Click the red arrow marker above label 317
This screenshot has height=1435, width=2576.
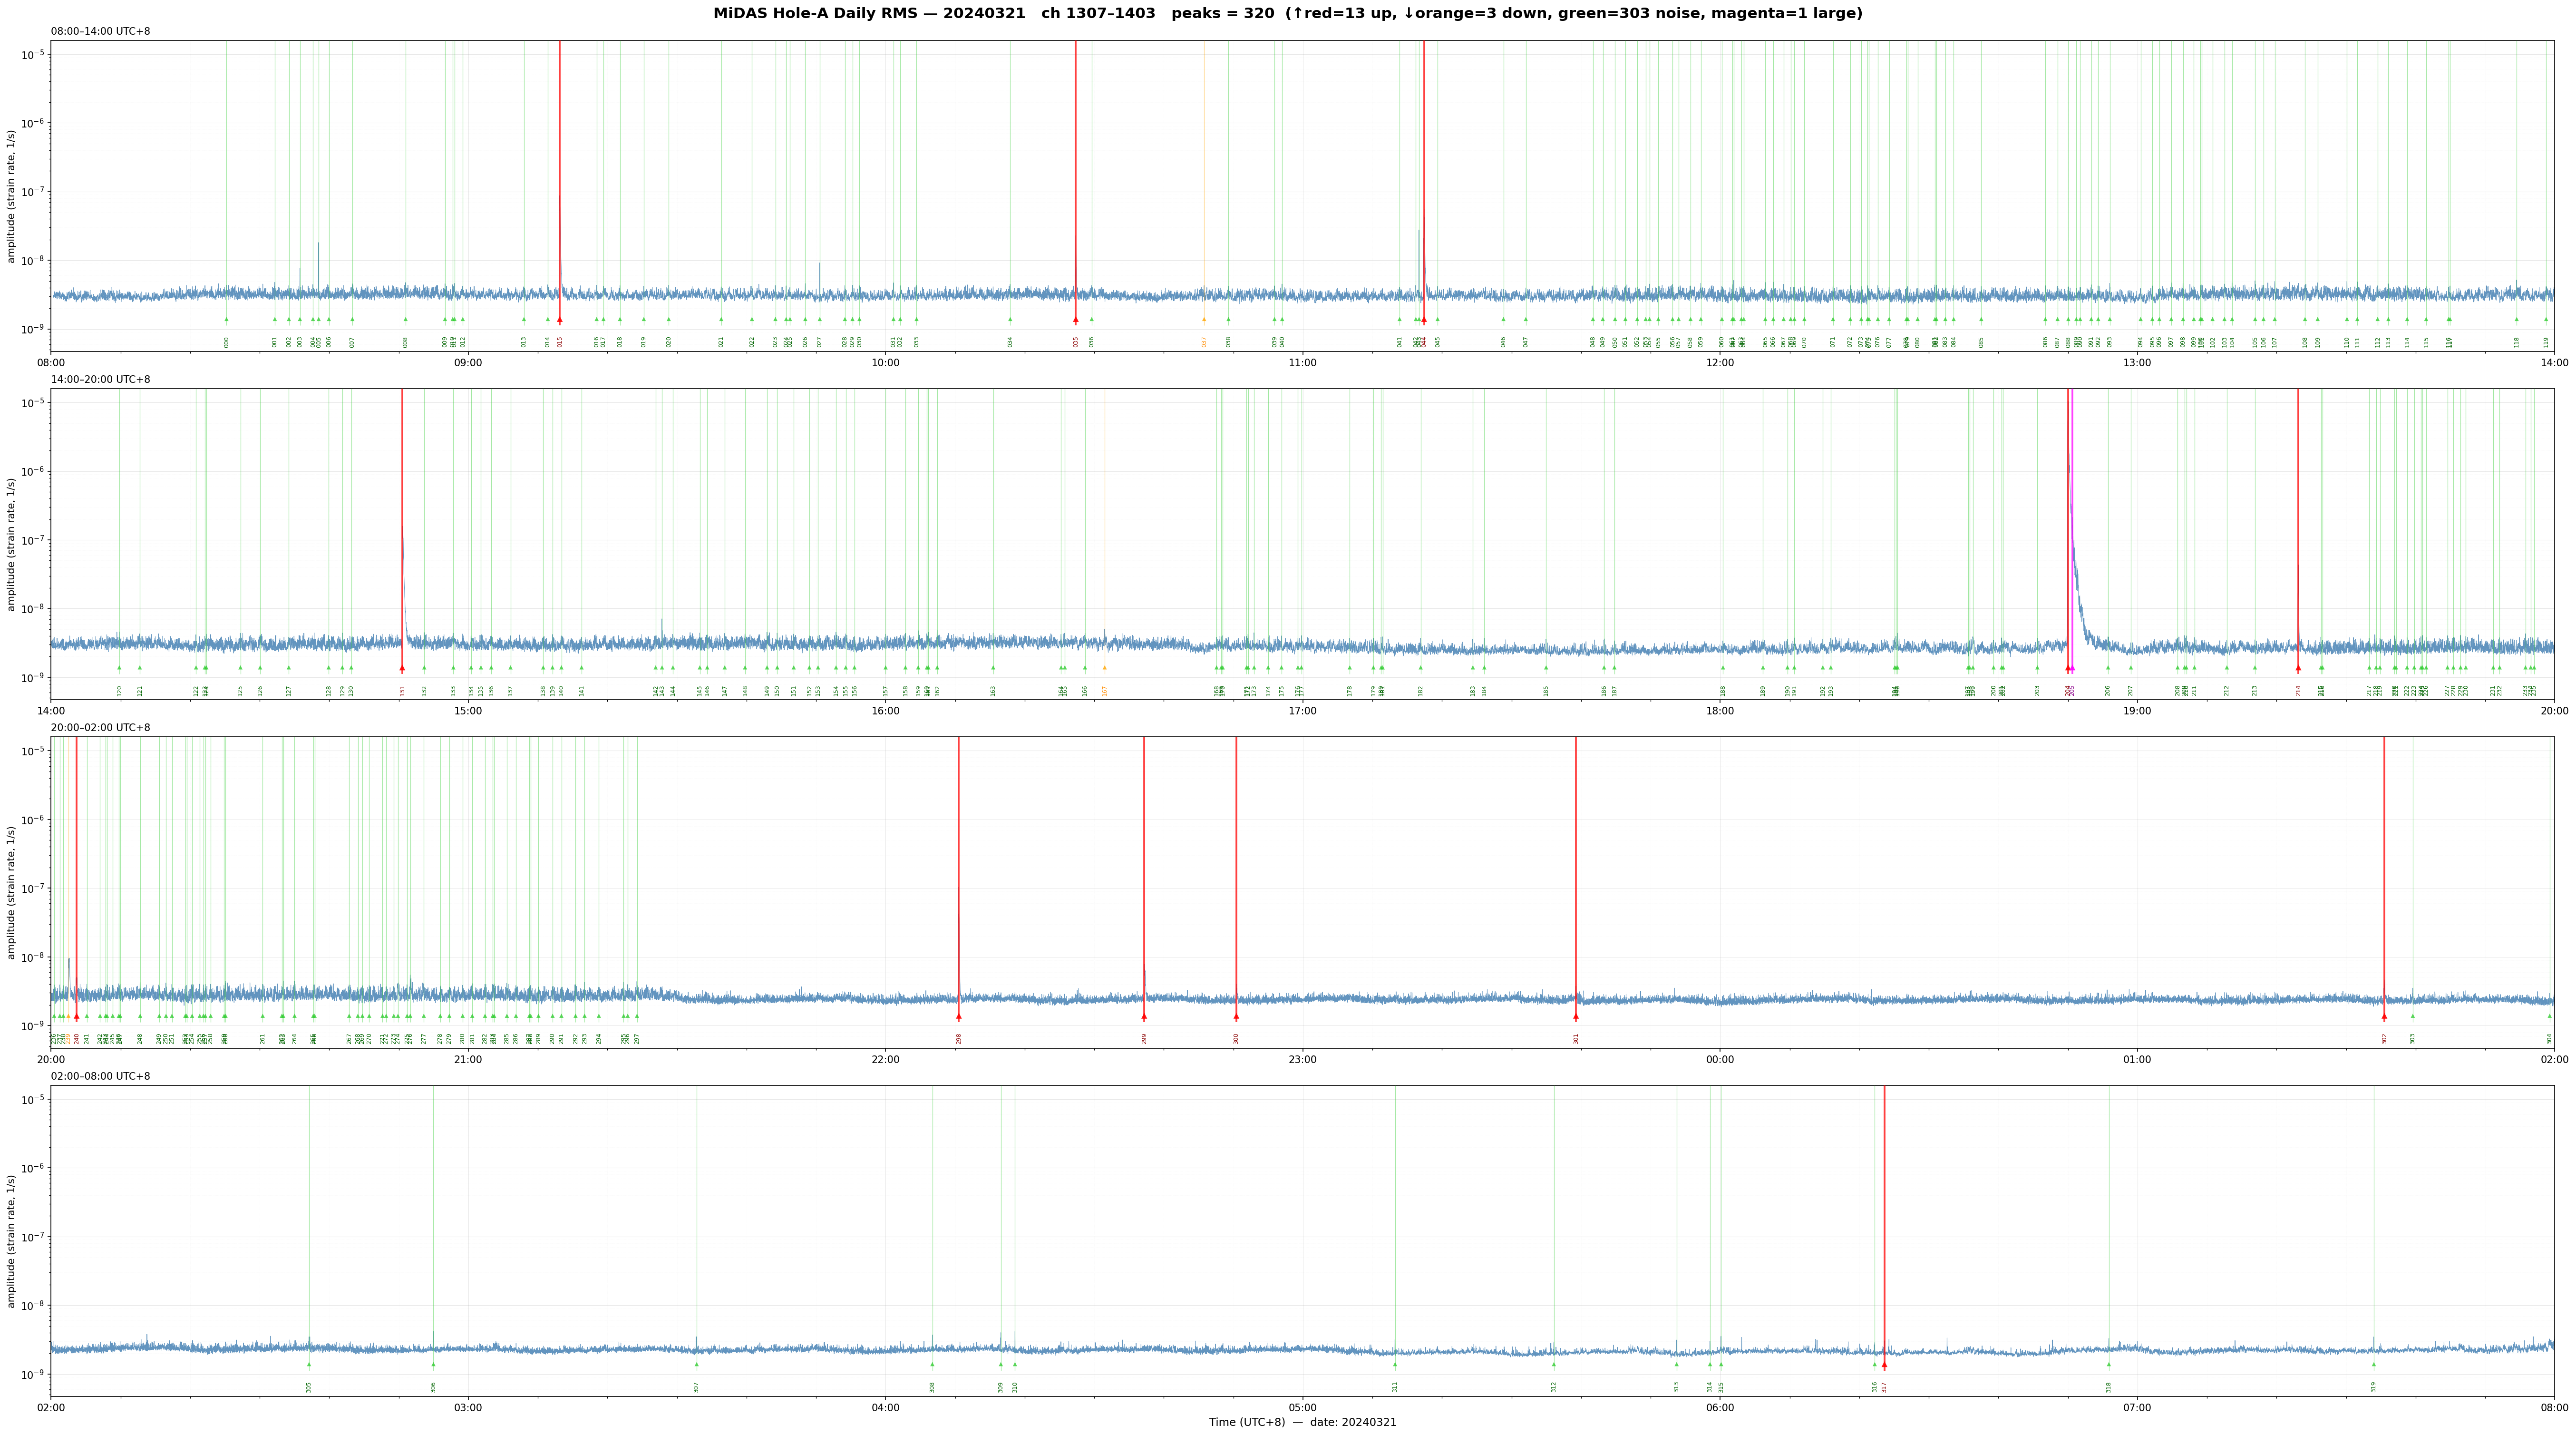tap(1884, 1365)
